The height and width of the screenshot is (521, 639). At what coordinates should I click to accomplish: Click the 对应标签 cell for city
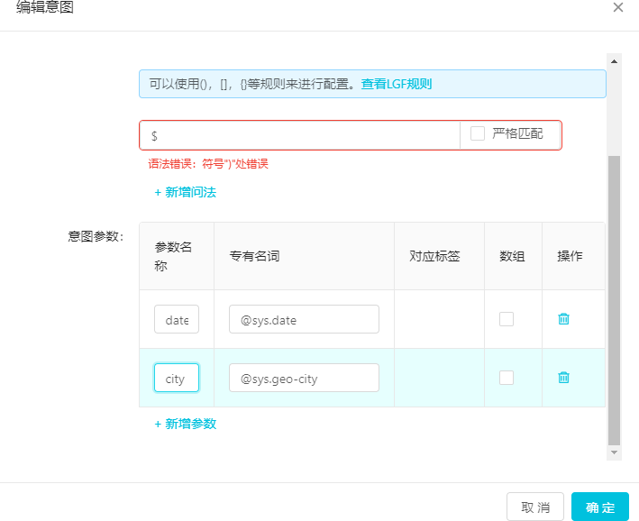[x=439, y=378]
